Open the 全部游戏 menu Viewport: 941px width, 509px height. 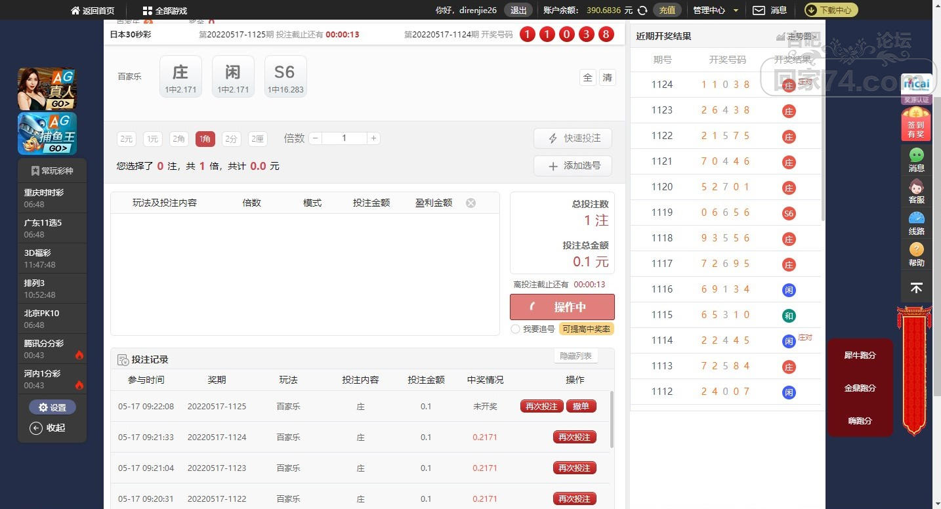coord(165,11)
